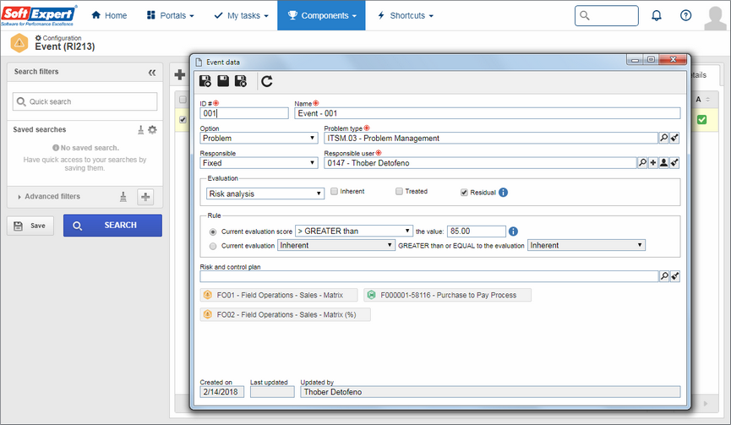Click the Save floppy disk icon in Event data

tap(223, 81)
